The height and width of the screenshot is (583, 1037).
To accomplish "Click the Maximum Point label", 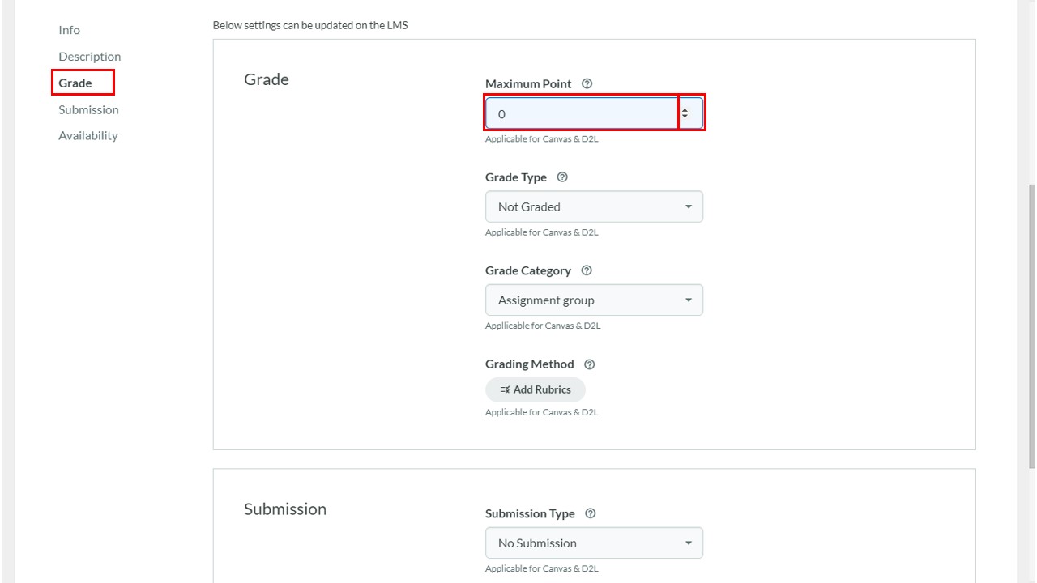I will pos(528,83).
